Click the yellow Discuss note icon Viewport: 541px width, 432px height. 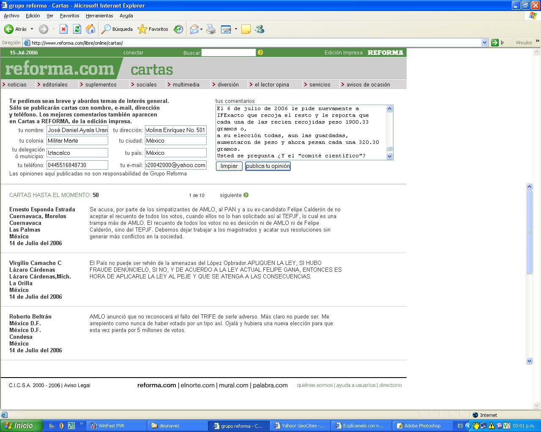point(246,29)
